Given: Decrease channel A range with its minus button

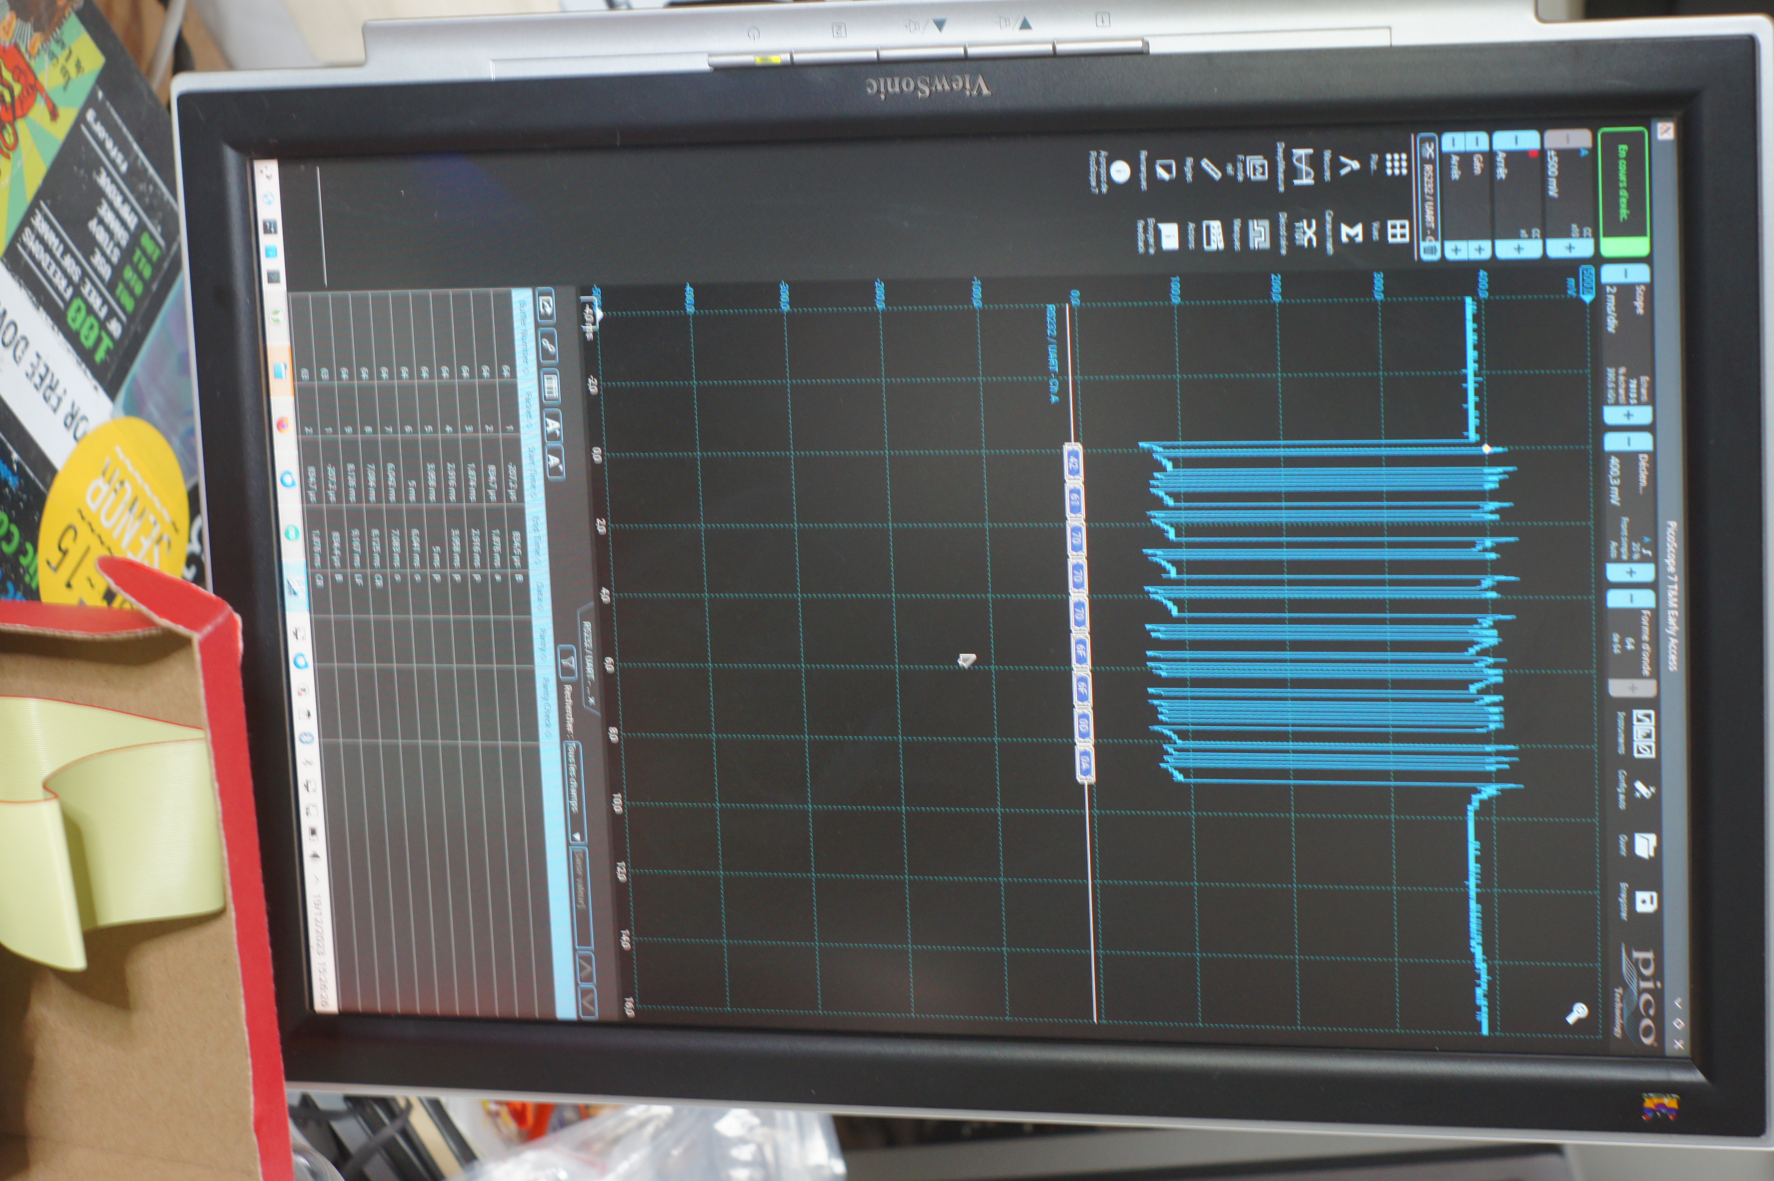Looking at the screenshot, I should click(x=1568, y=139).
